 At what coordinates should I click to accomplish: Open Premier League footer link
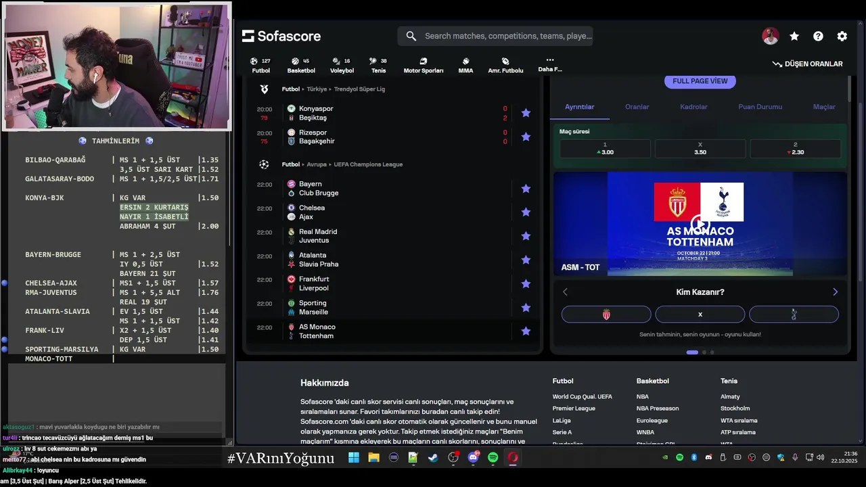(574, 409)
